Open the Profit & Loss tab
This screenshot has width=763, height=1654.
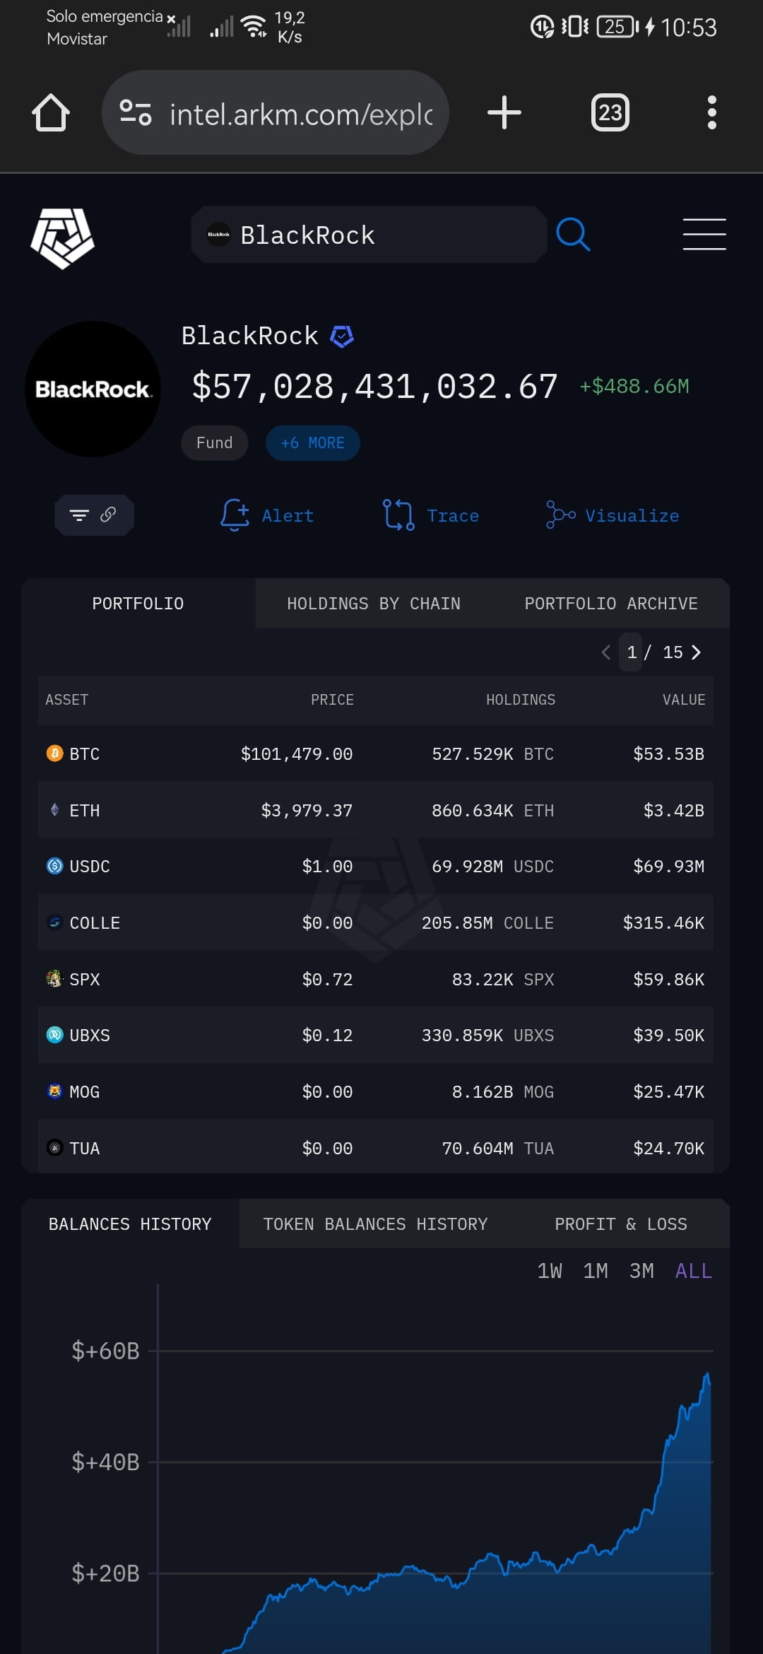pos(620,1224)
